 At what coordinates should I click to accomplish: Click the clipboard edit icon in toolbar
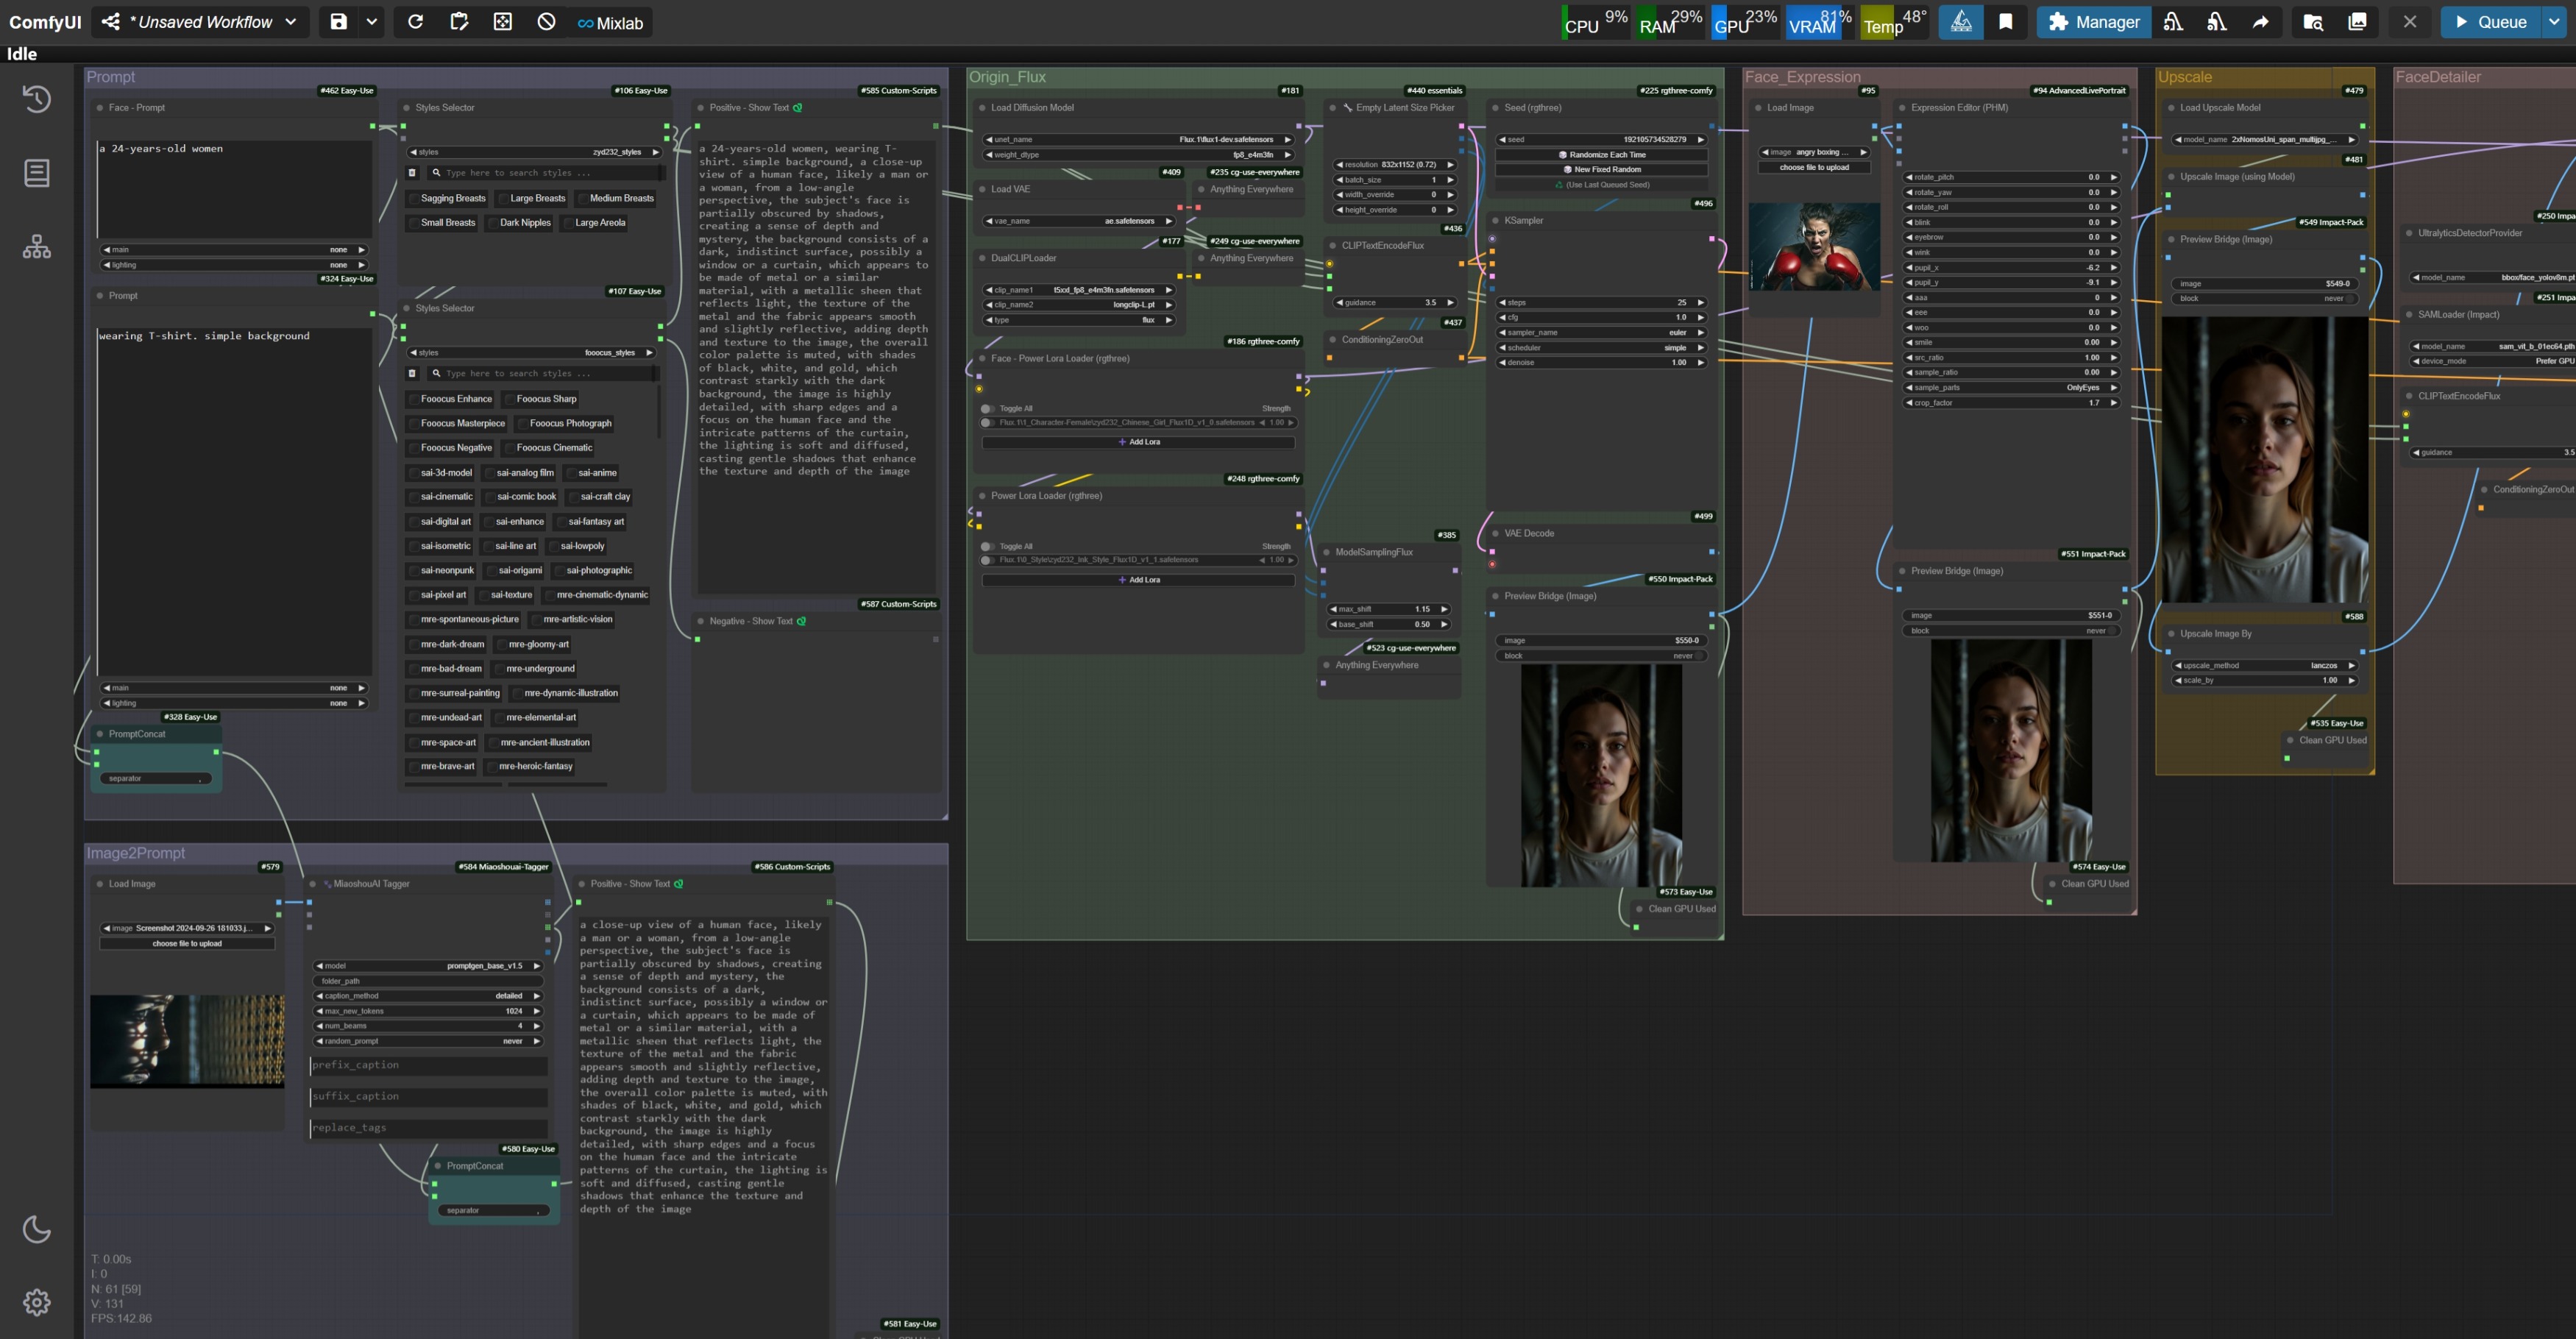tap(459, 22)
